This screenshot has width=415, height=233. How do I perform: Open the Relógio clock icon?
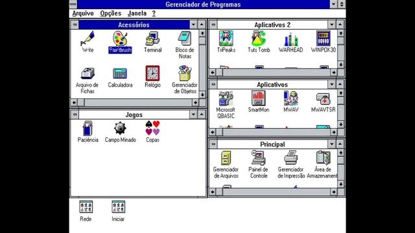pyautogui.click(x=152, y=73)
